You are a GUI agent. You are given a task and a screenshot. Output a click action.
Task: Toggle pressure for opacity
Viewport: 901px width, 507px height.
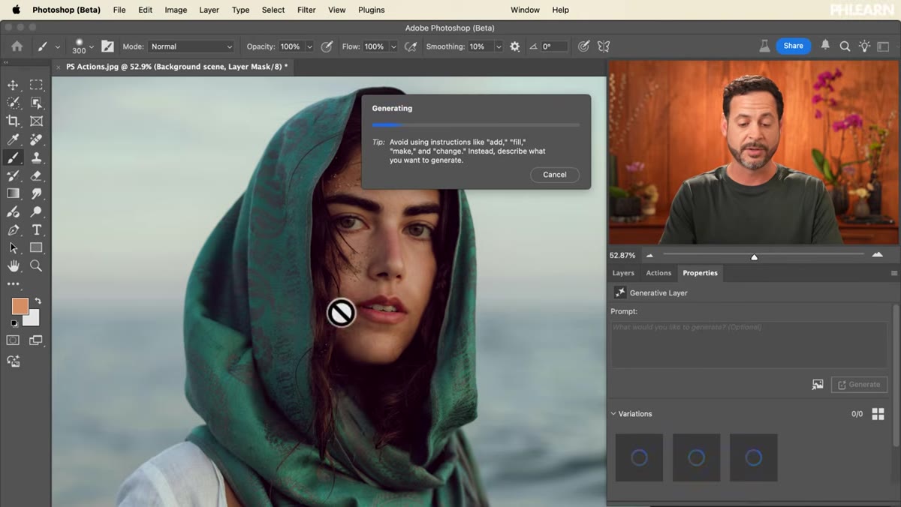[x=327, y=46]
